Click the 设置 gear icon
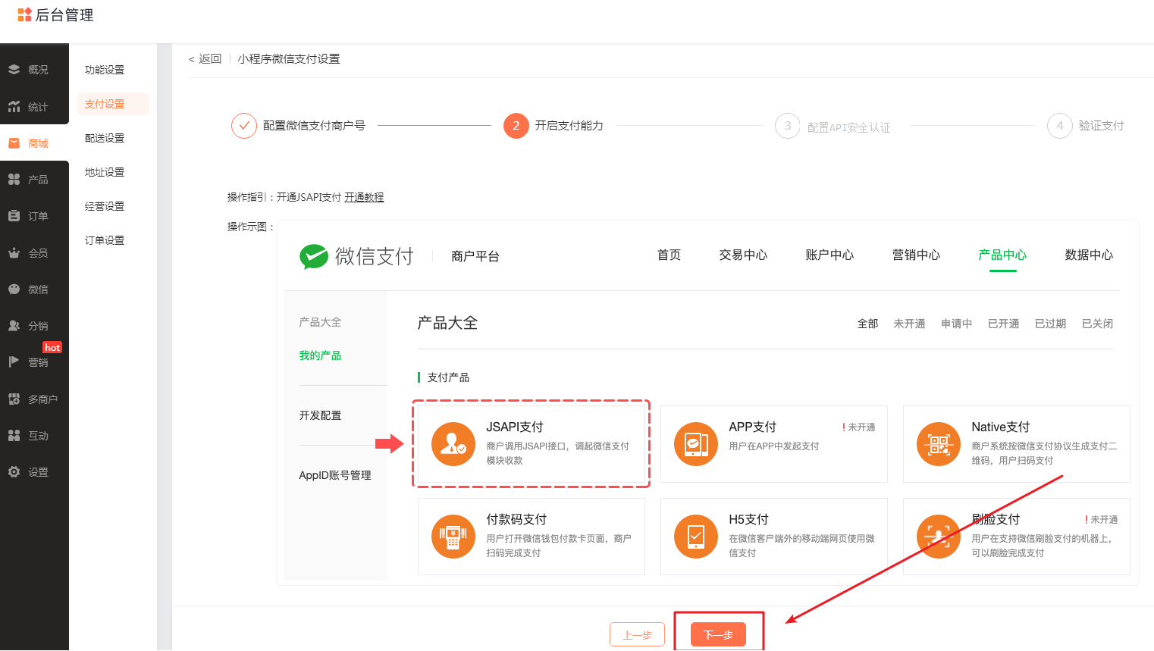The image size is (1154, 651). point(14,472)
